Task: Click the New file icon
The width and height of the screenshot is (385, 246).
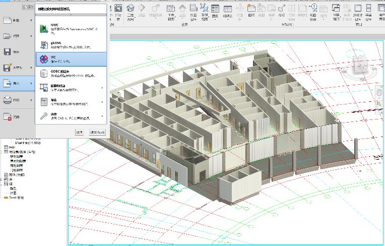Action: coord(8,20)
